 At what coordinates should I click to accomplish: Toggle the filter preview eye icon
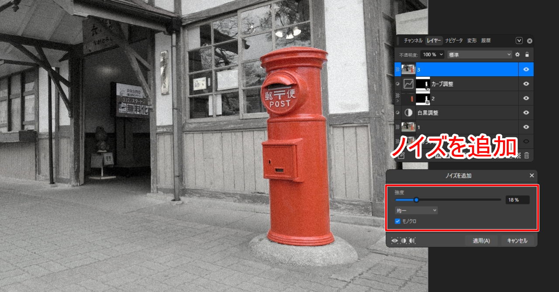(x=395, y=241)
